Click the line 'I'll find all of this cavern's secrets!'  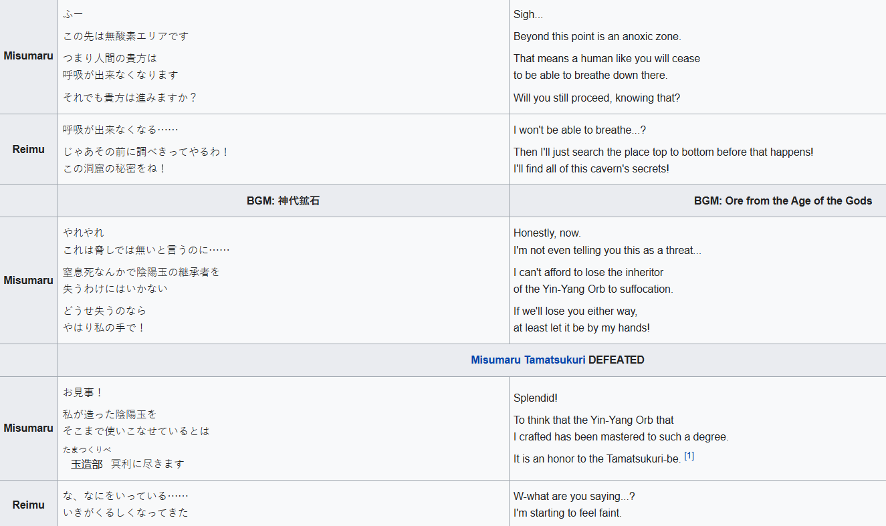pyautogui.click(x=591, y=168)
